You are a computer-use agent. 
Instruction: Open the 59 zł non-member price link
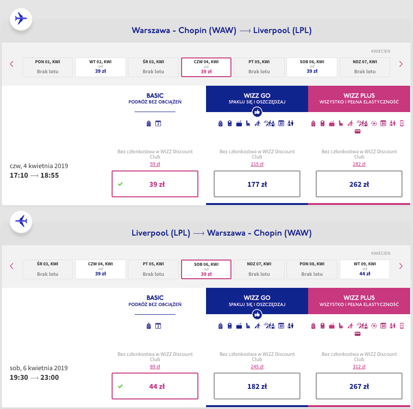155,164
